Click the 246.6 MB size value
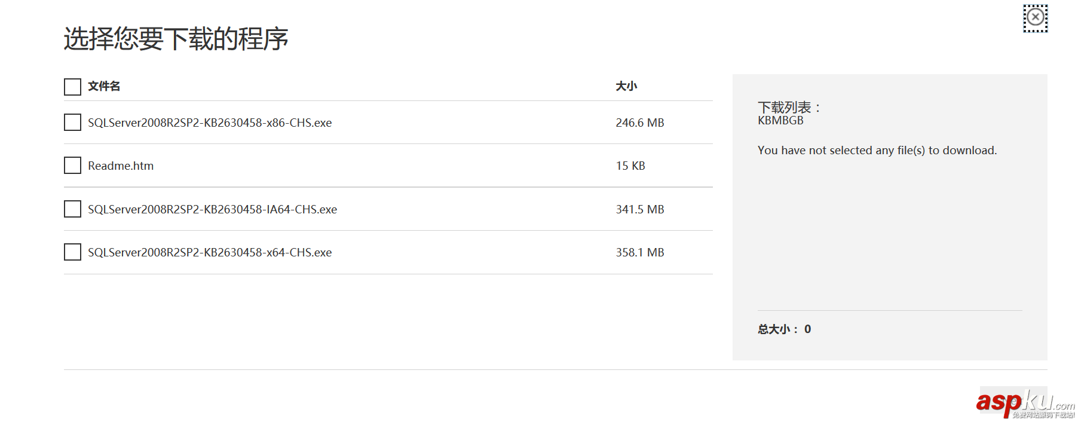Viewport: 1078px width, 422px height. tap(639, 123)
